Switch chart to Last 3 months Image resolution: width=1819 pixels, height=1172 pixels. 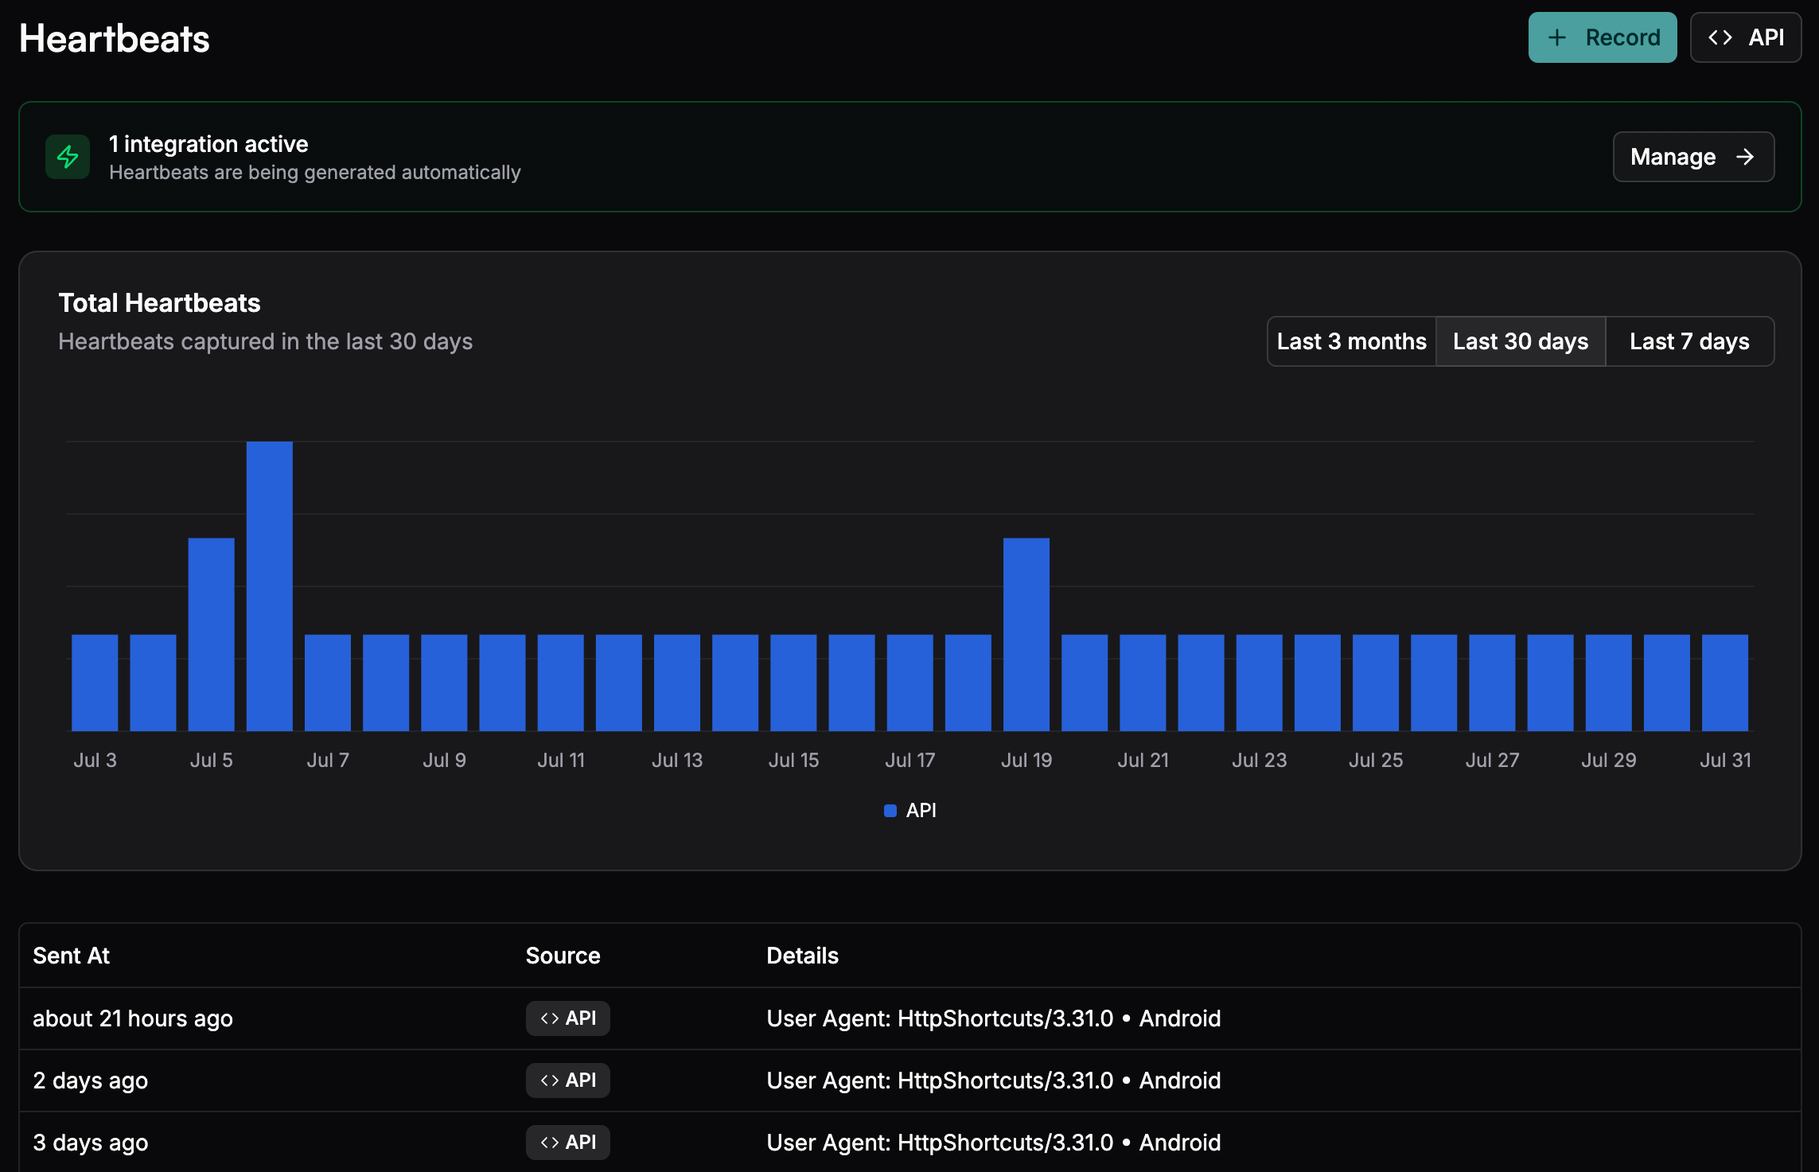(1351, 341)
